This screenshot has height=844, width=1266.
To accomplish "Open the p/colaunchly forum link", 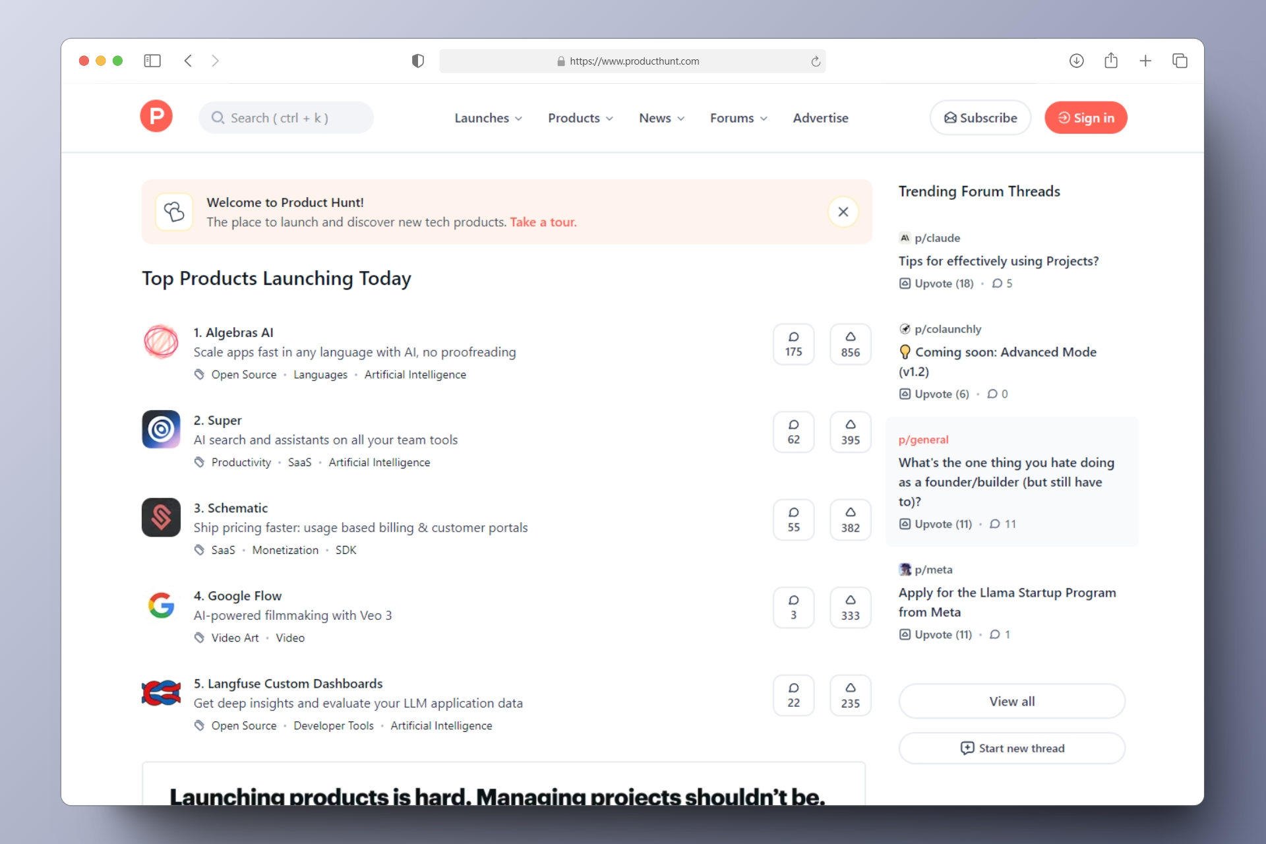I will [948, 329].
